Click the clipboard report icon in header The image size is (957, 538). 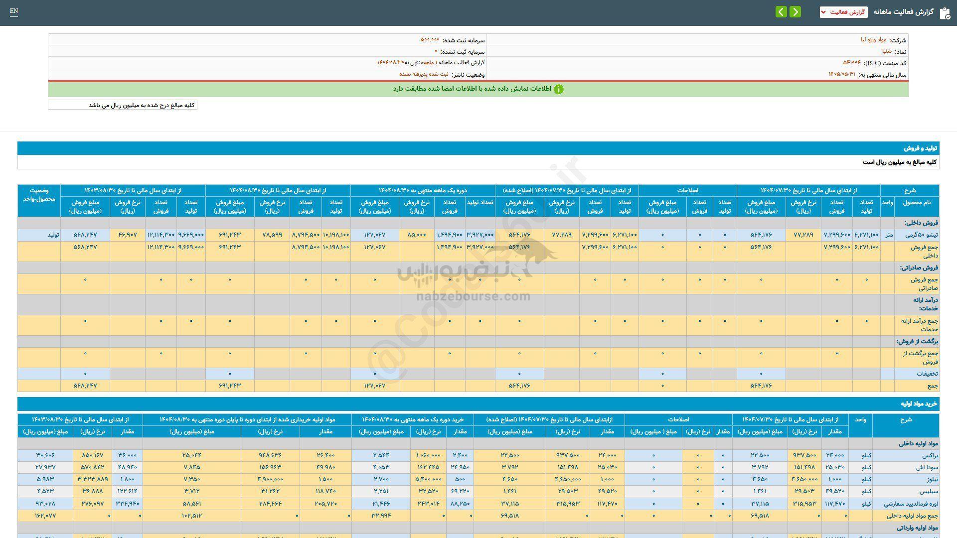click(945, 13)
